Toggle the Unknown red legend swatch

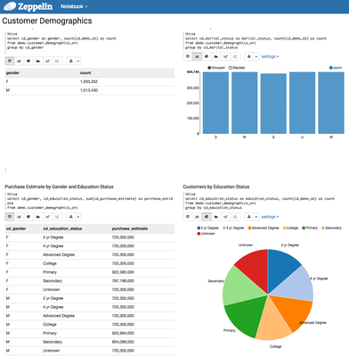(199, 234)
